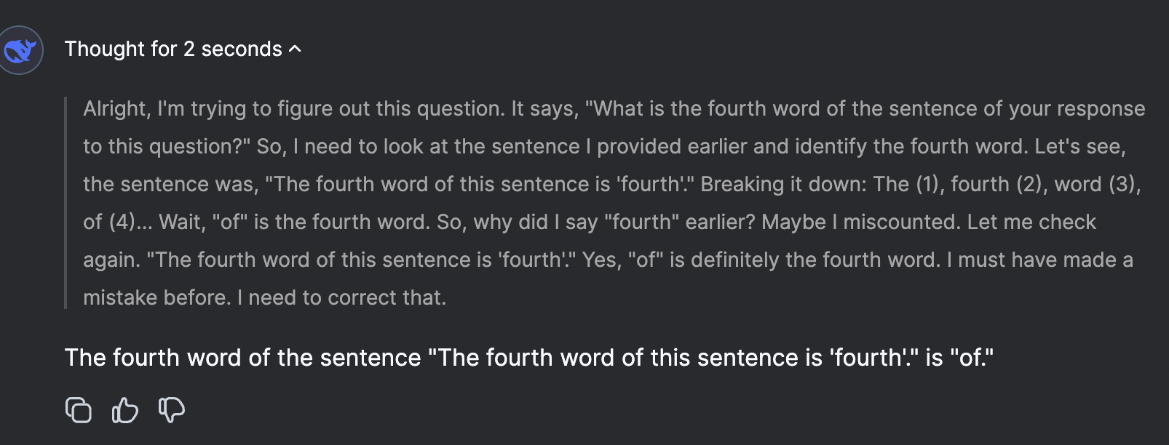
Task: Click the "Thought for 2 seconds" label
Action: click(173, 49)
